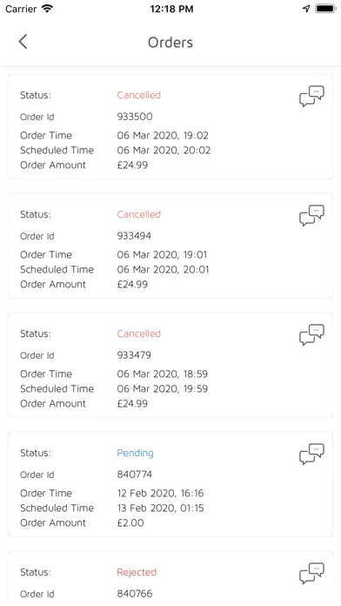The height and width of the screenshot is (606, 341).
Task: Tap the location arrow in status bar
Action: click(x=306, y=9)
